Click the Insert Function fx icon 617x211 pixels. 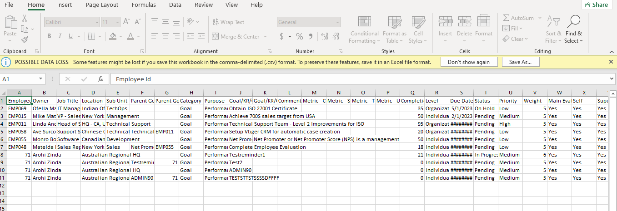point(100,79)
